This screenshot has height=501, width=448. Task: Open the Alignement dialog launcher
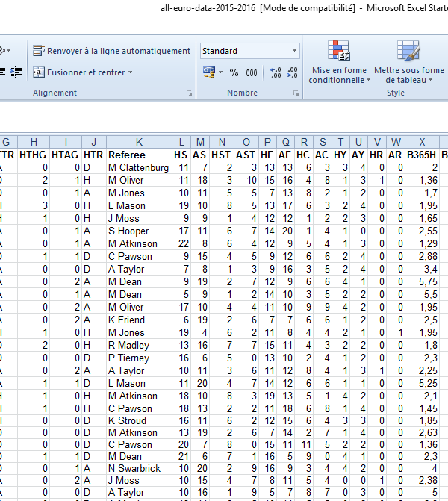189,93
